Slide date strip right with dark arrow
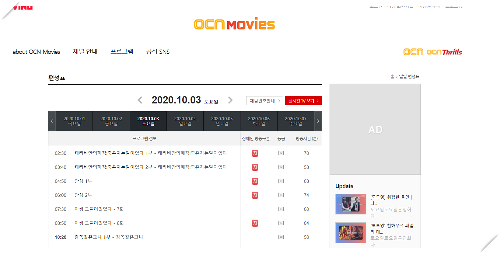500x254 pixels. pyautogui.click(x=318, y=121)
